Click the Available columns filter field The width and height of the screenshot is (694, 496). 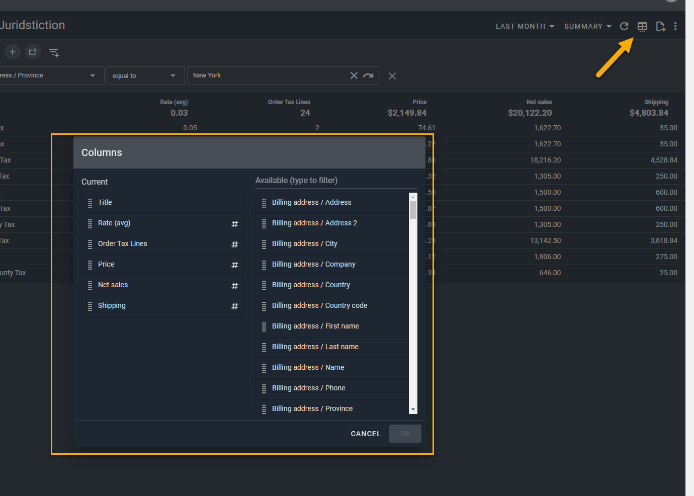coord(336,181)
